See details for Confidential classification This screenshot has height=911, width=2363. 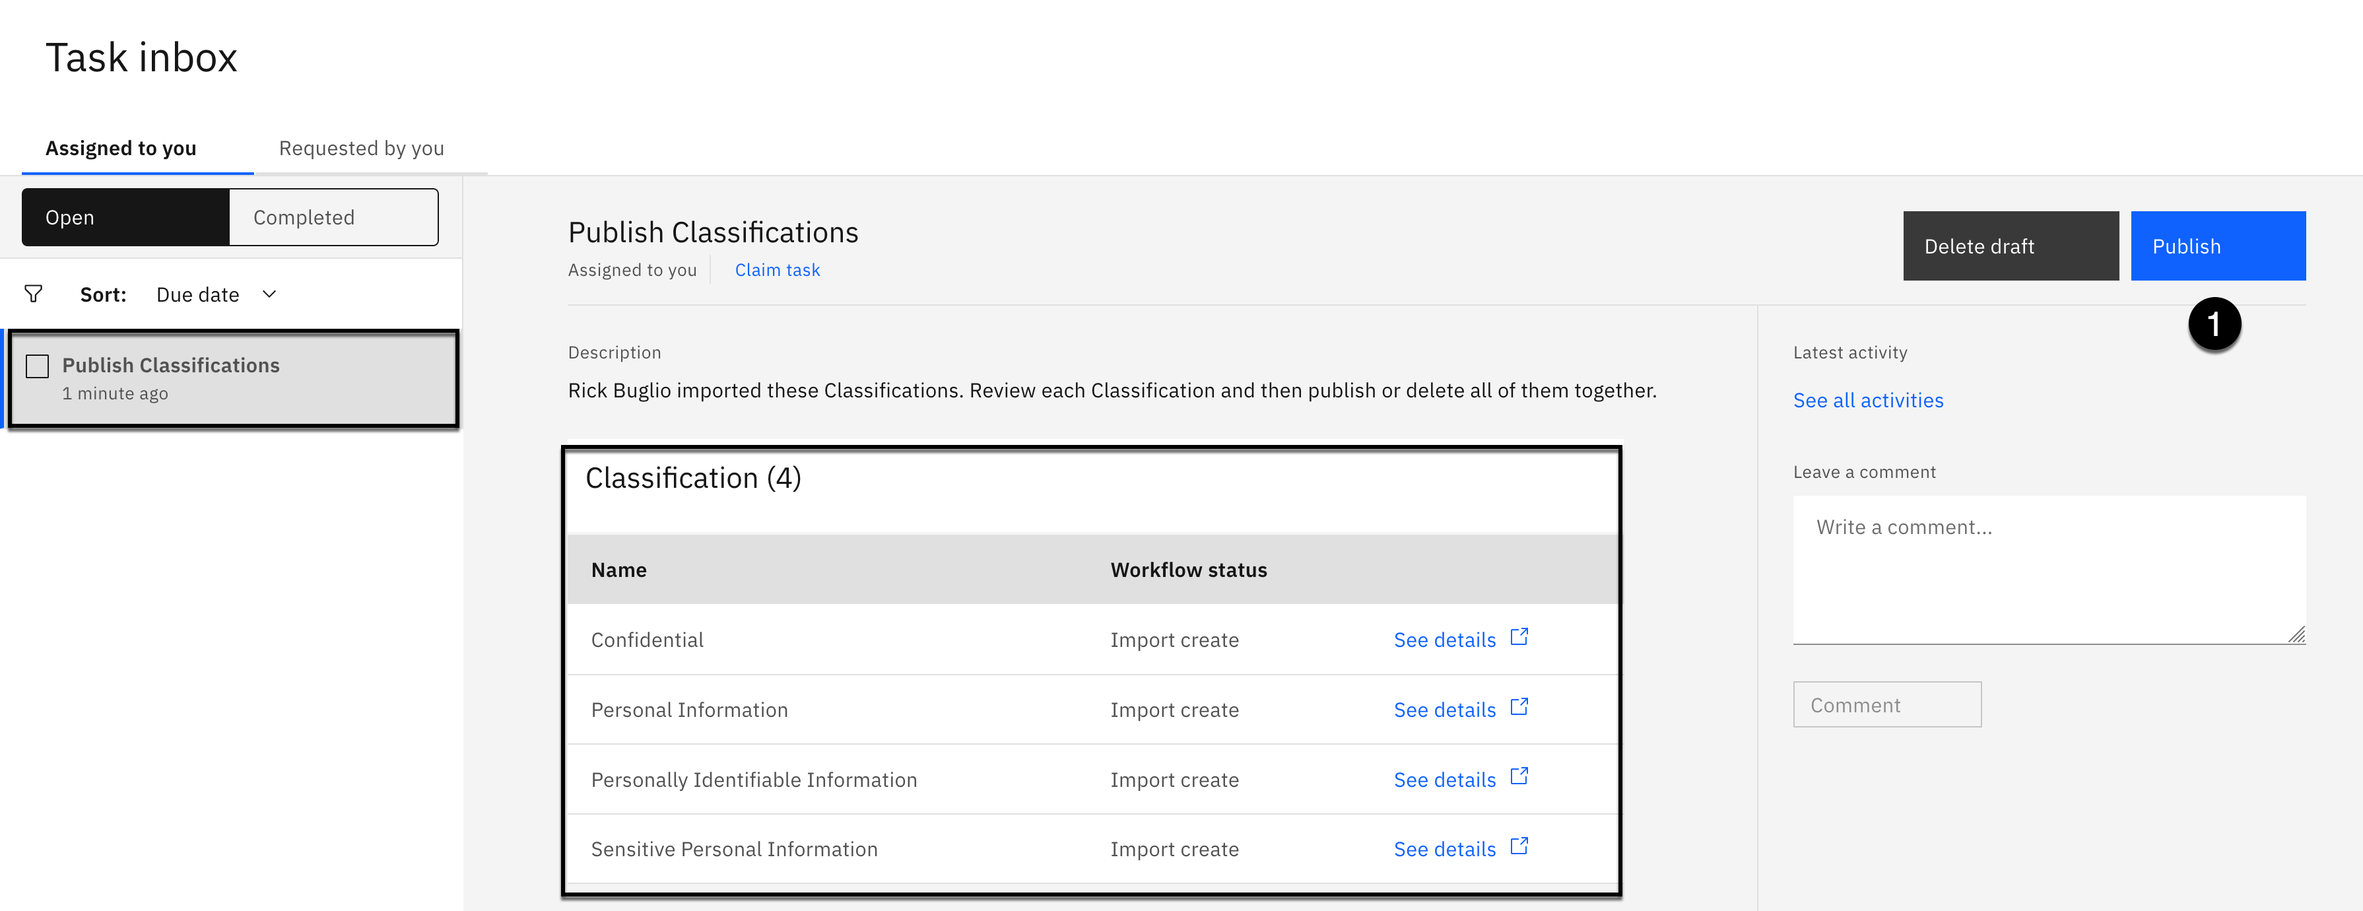tap(1444, 640)
